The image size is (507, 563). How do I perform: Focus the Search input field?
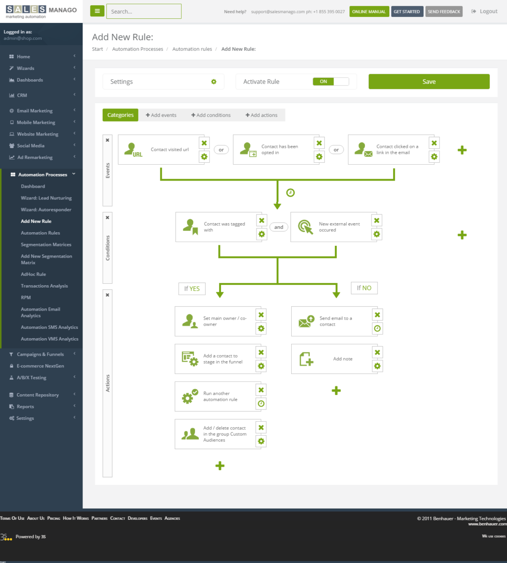click(x=144, y=11)
